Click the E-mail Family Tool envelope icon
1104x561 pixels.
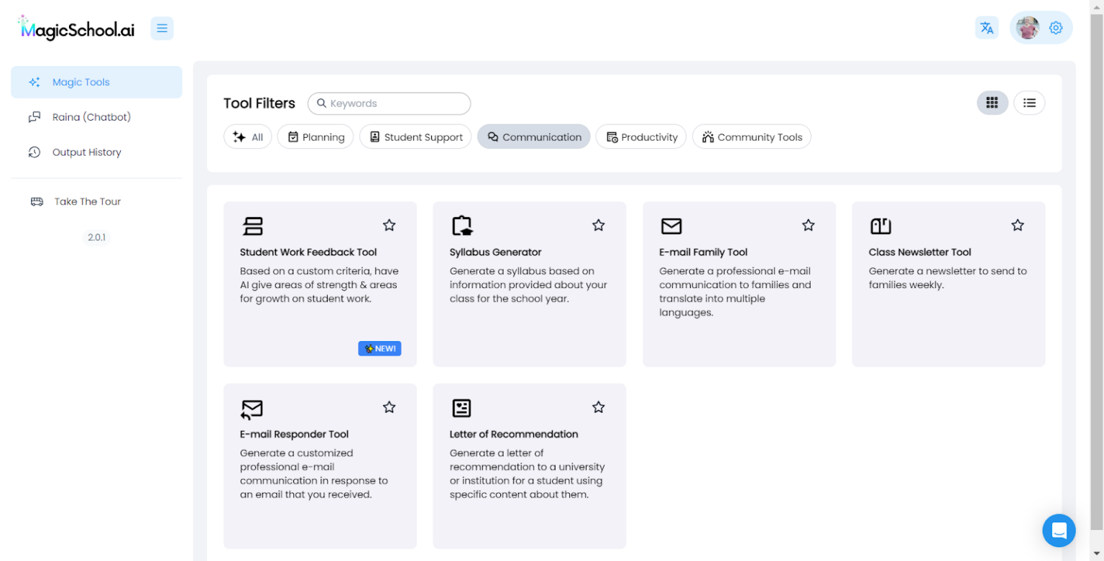pos(671,226)
